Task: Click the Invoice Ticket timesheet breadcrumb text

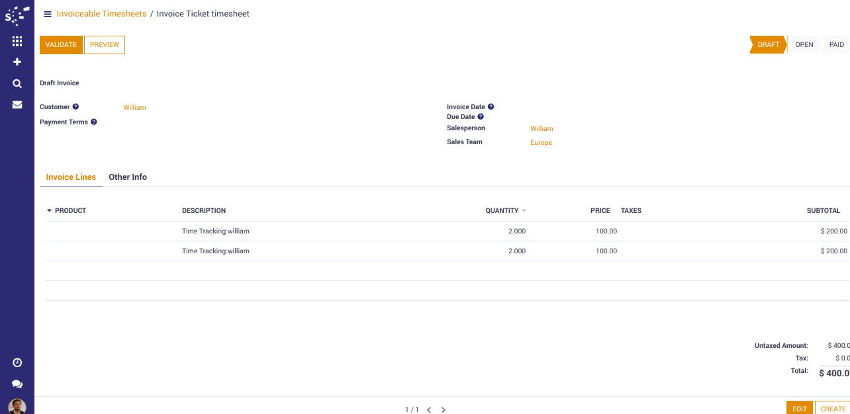Action: pos(203,14)
